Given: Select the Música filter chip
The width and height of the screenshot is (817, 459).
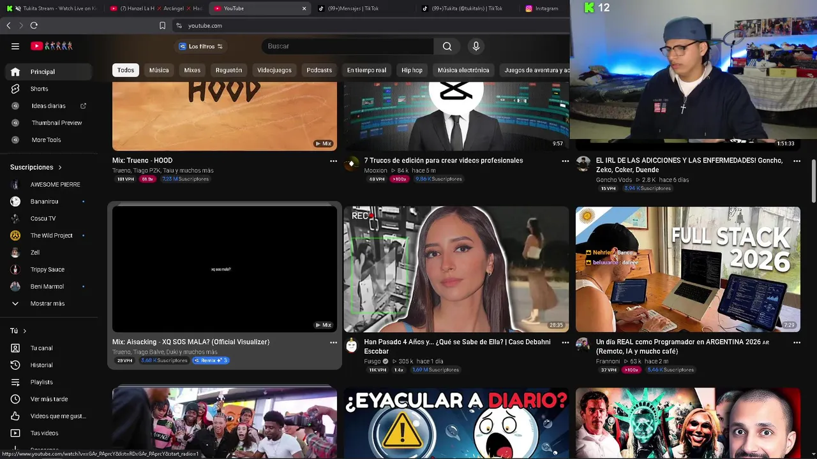Looking at the screenshot, I should (159, 70).
